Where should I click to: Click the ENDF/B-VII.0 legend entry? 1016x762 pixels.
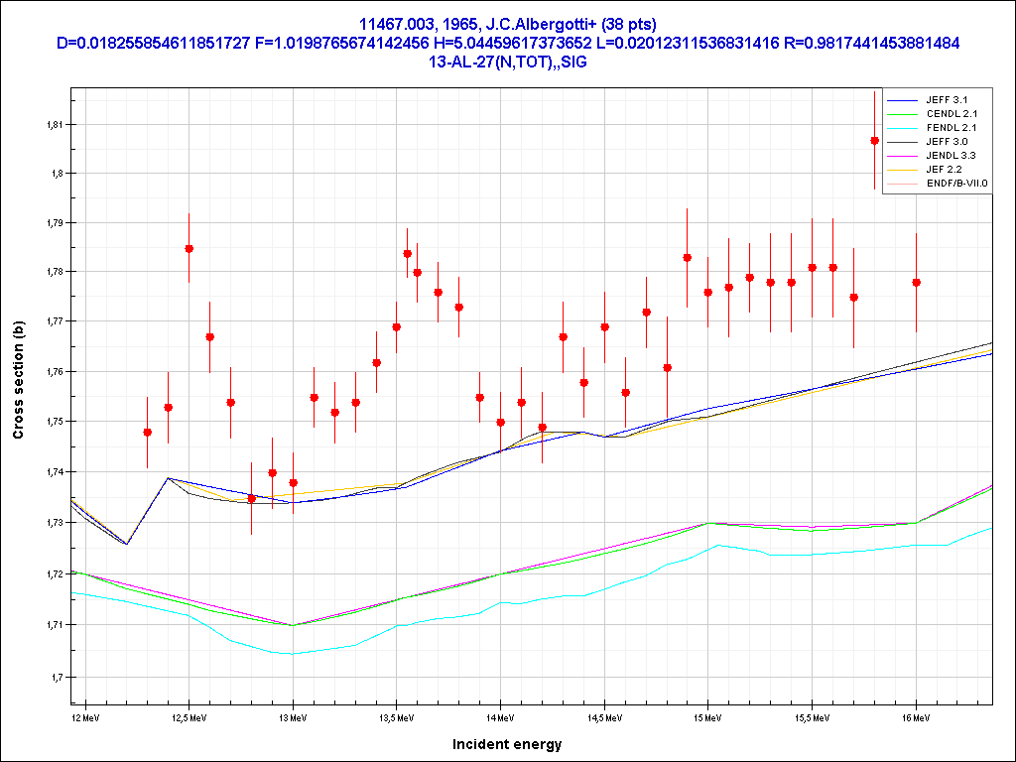tap(956, 184)
